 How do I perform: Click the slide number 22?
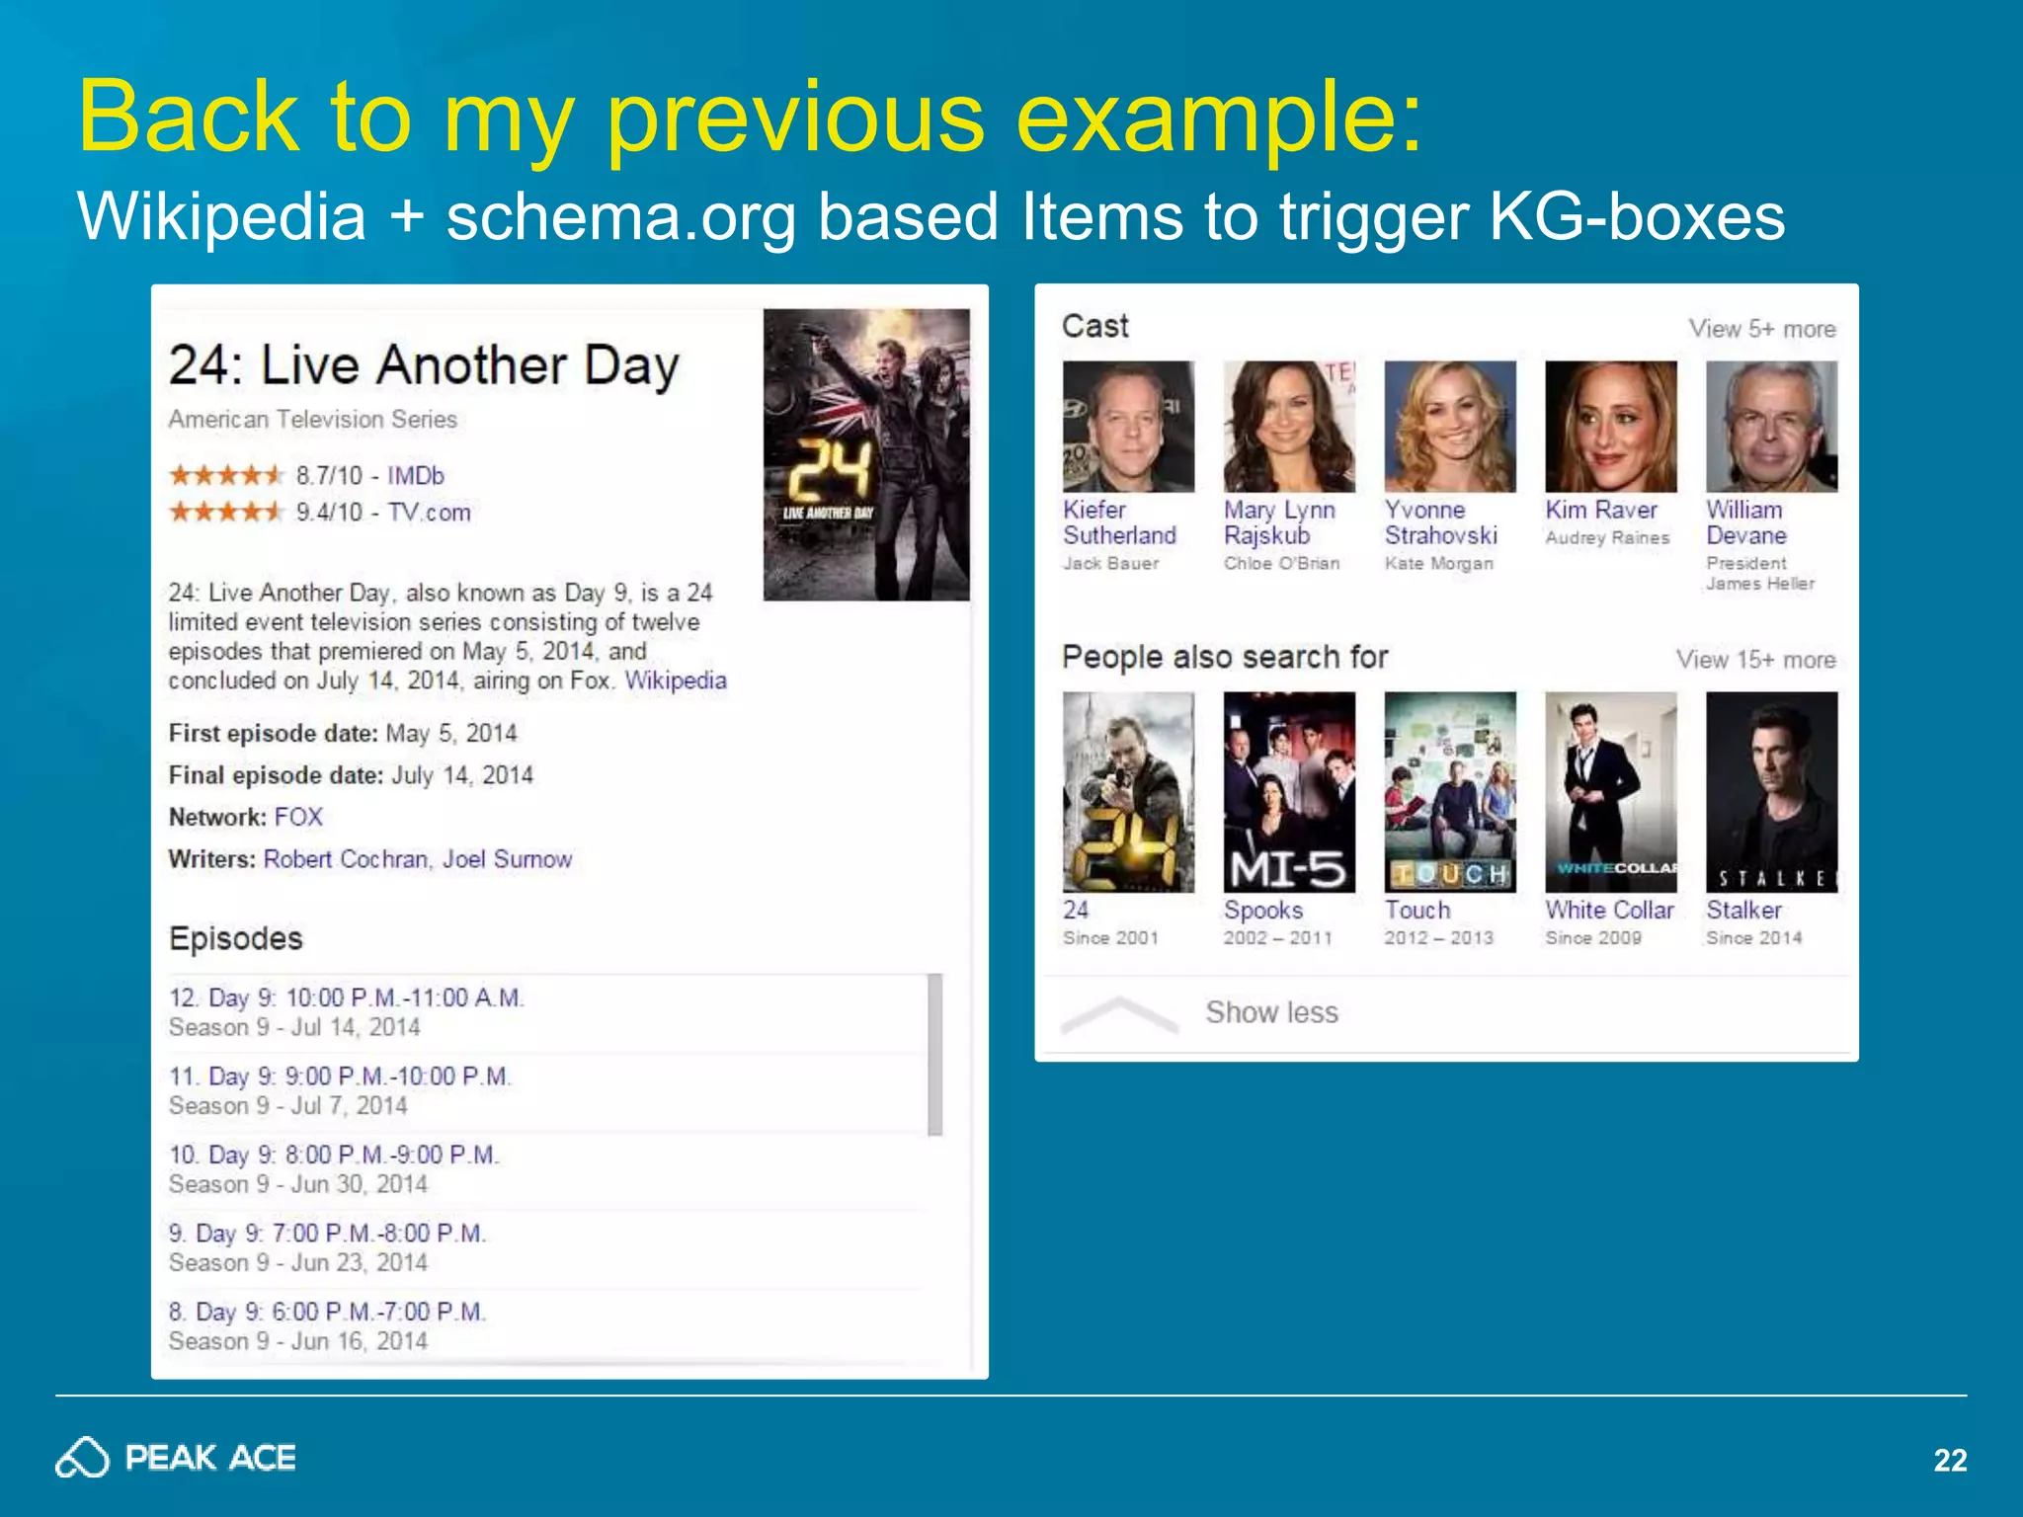(1950, 1460)
